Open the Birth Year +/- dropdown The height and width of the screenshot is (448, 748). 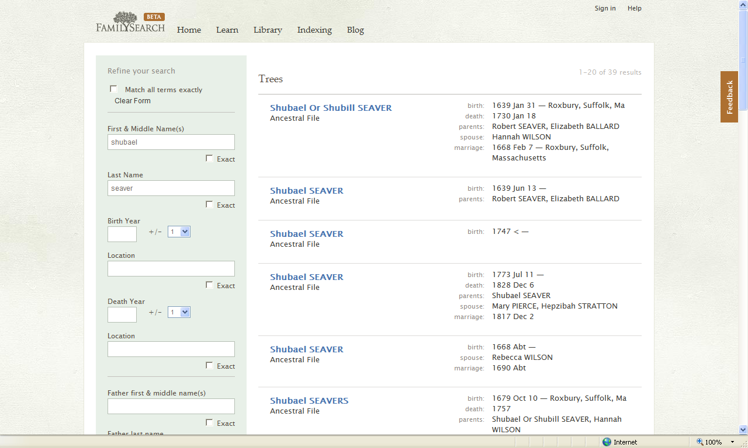tap(179, 231)
